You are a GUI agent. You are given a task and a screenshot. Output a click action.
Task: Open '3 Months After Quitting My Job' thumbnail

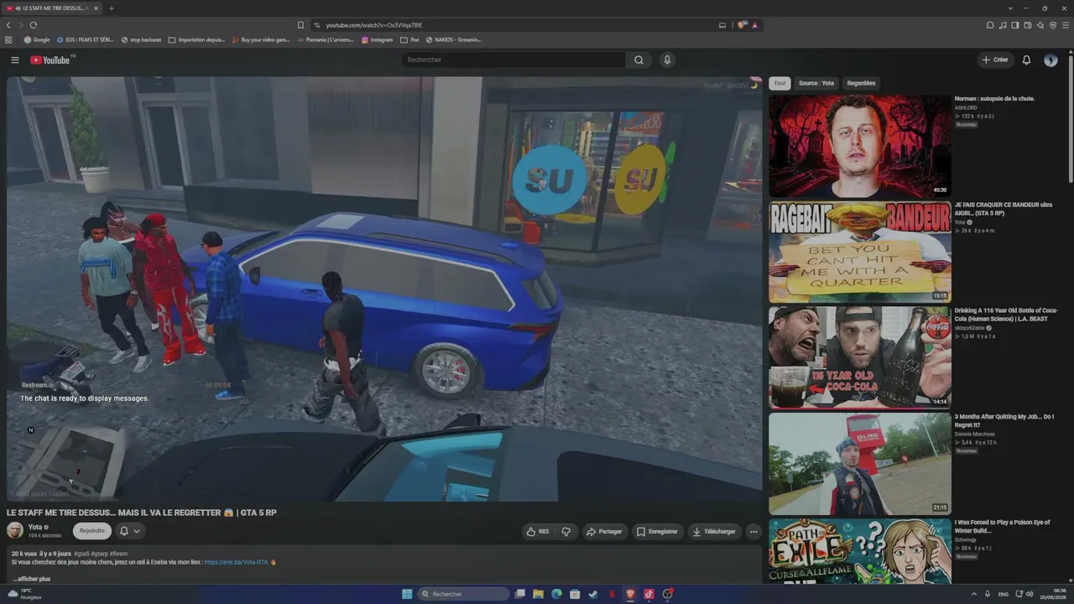(860, 463)
